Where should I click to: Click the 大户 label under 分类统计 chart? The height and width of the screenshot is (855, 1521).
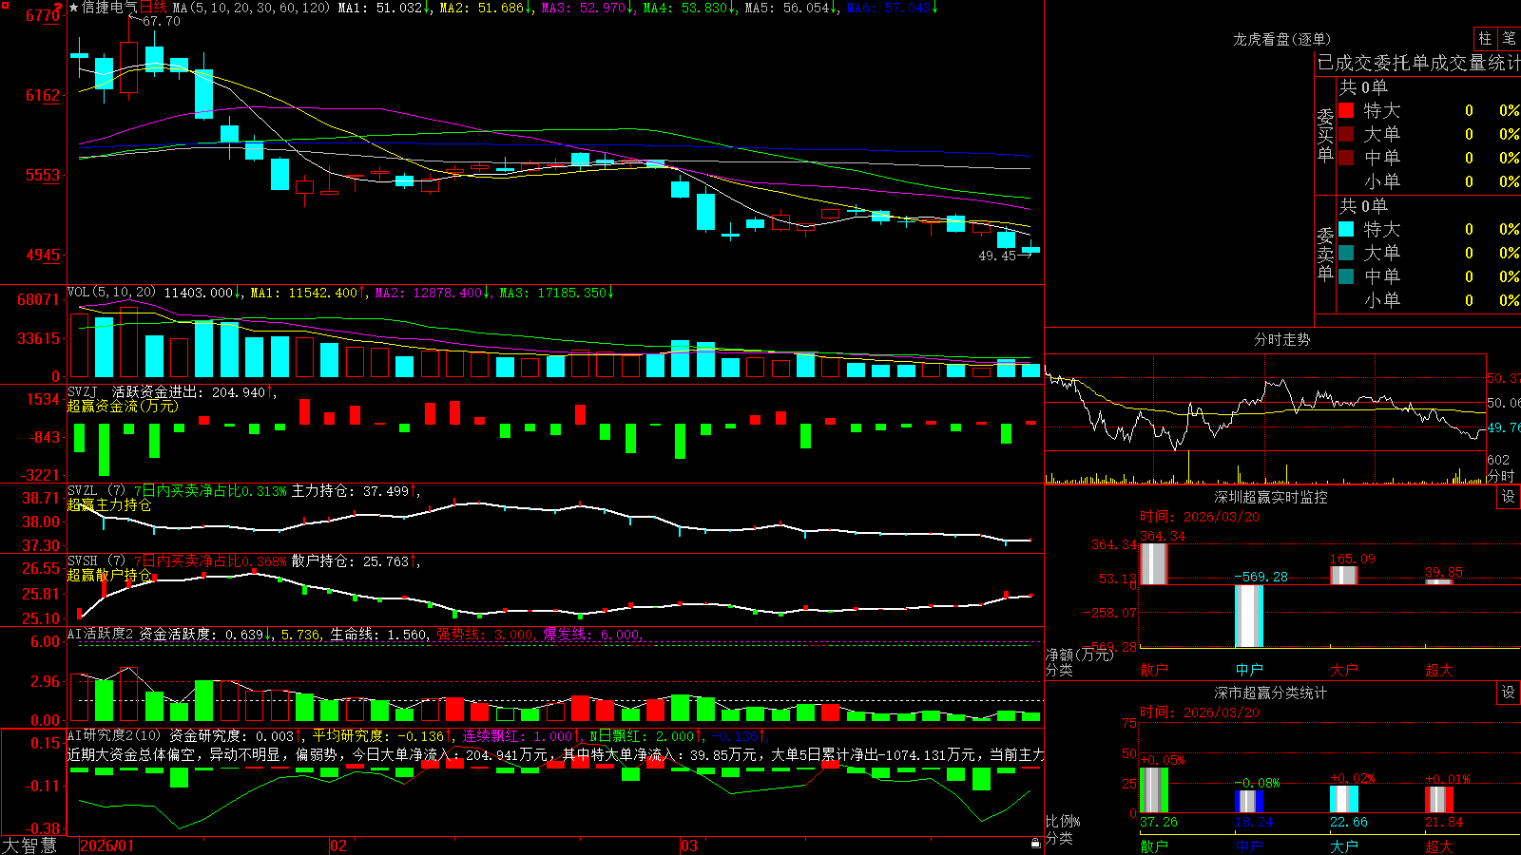(1344, 845)
